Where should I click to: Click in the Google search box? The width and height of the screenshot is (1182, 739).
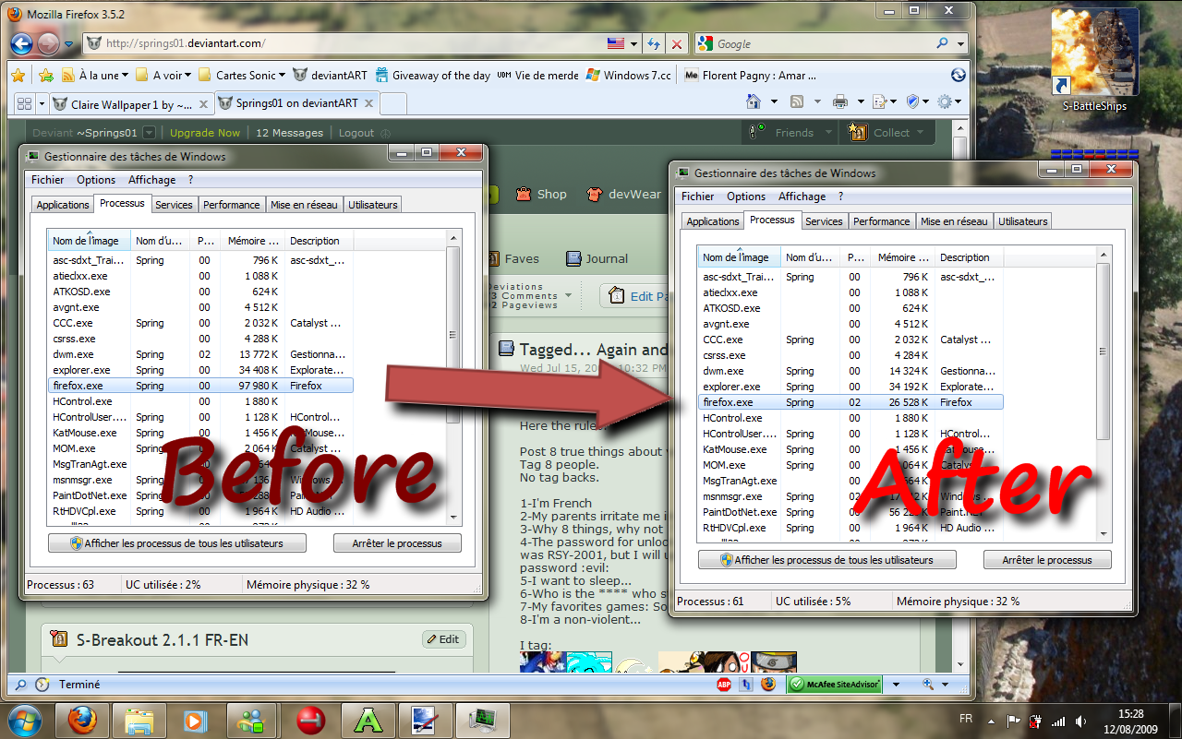[x=825, y=43]
